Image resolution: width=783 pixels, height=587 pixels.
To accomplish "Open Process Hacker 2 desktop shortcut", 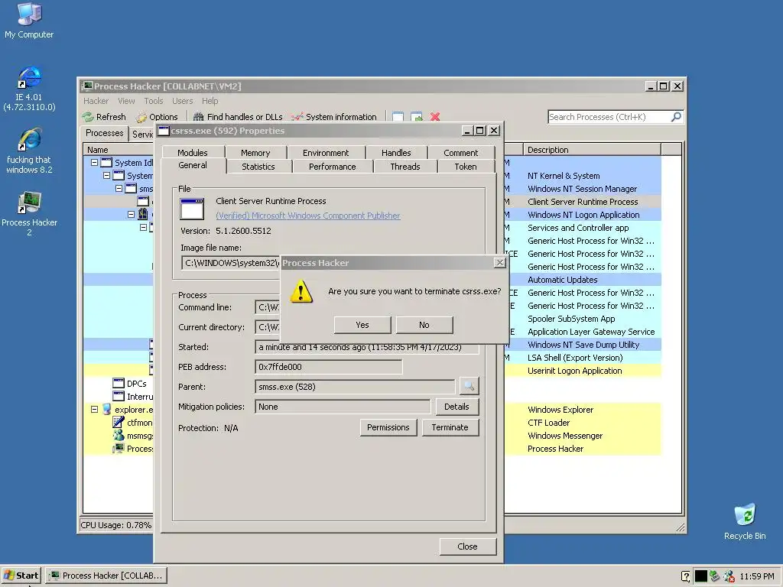I will pos(29,214).
